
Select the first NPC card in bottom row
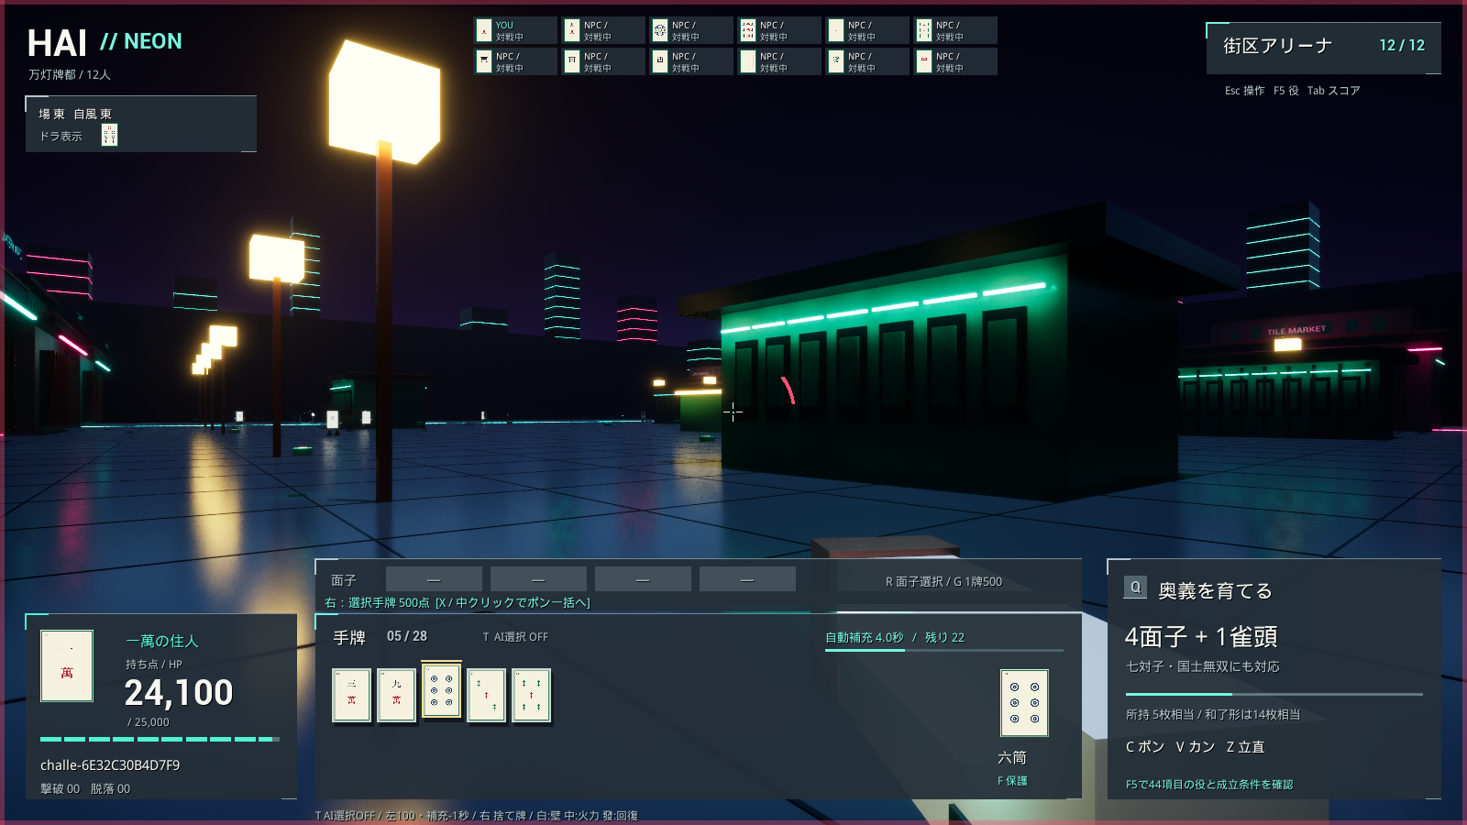click(515, 61)
